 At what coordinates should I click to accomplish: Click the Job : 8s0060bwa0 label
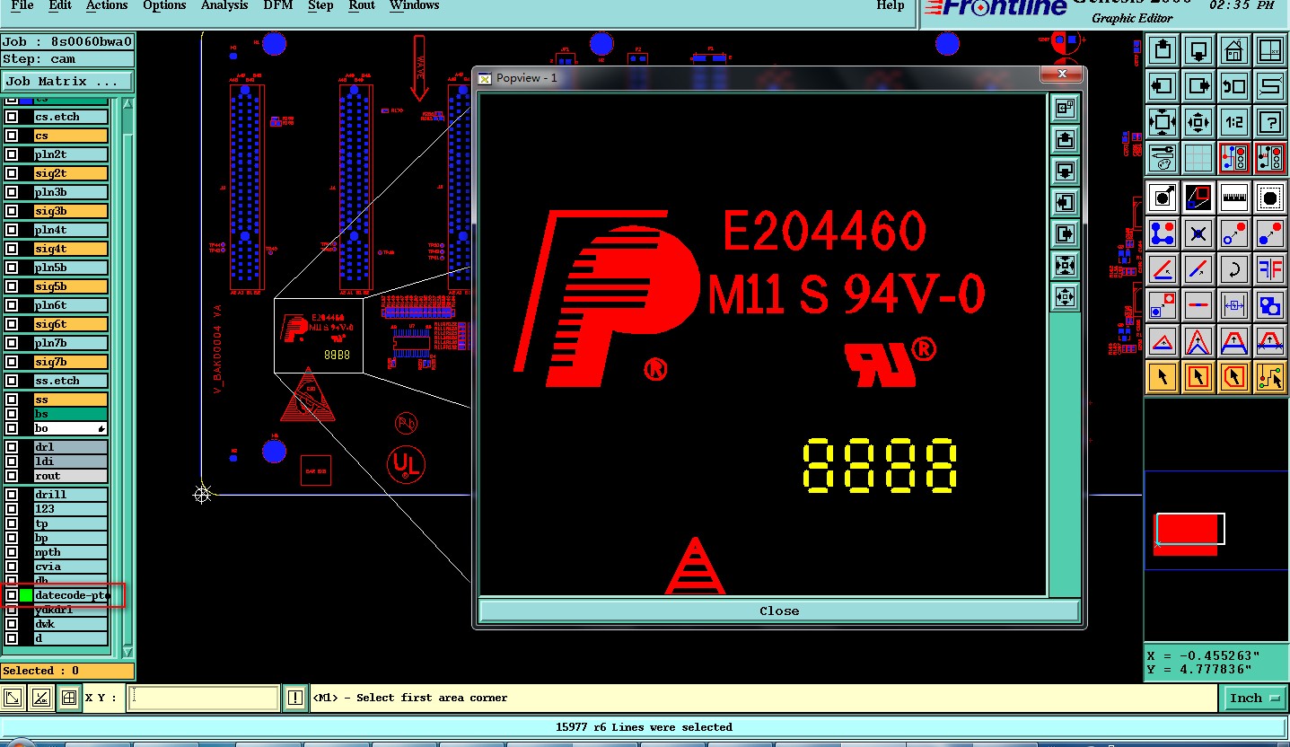point(67,41)
